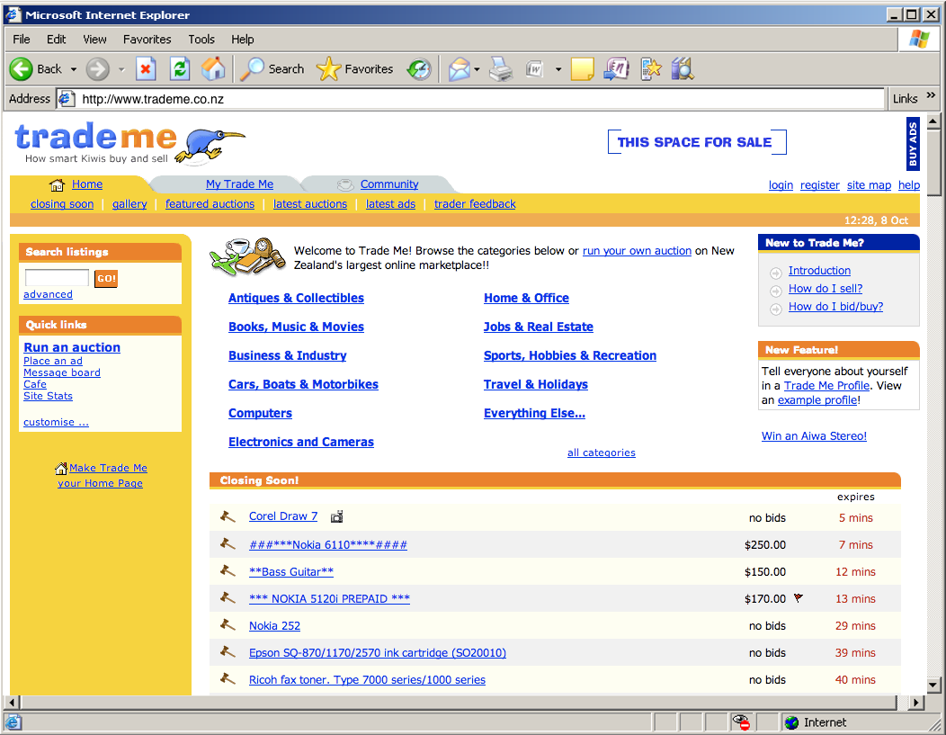946x735 pixels.
Task: Click the camera icon next to Corel Draw 7
Action: 336,516
